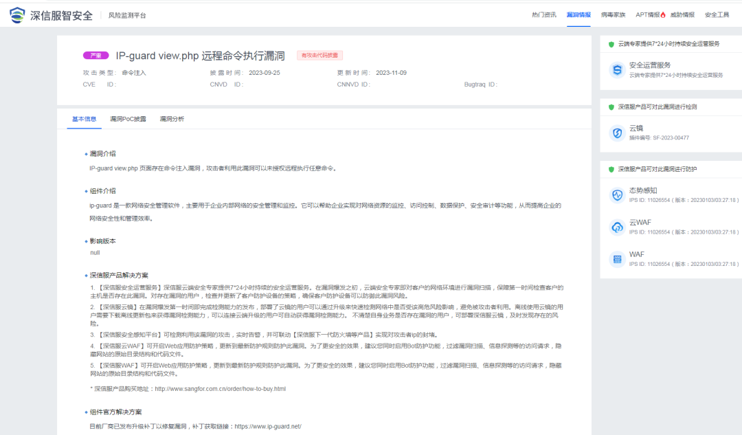The width and height of the screenshot is (742, 435).
Task: Open the https://www.ip-guard.net/ patch link
Action: tap(268, 426)
